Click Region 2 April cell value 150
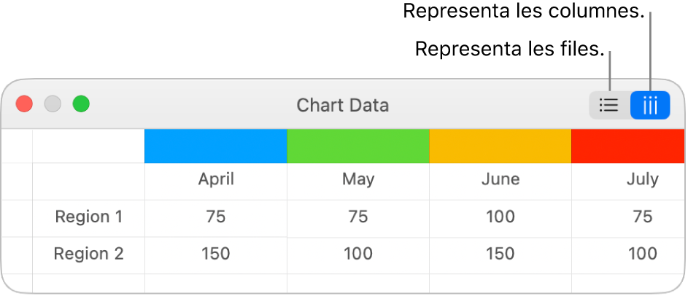 click(216, 254)
